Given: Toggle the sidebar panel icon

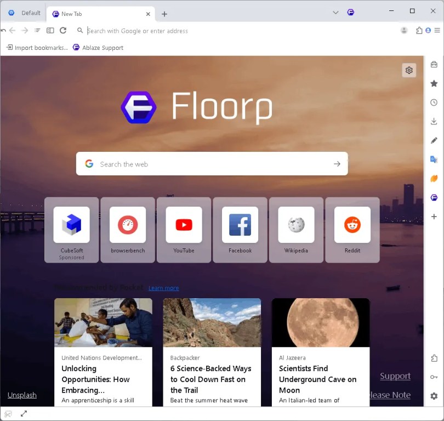Looking at the screenshot, I should pos(50,30).
